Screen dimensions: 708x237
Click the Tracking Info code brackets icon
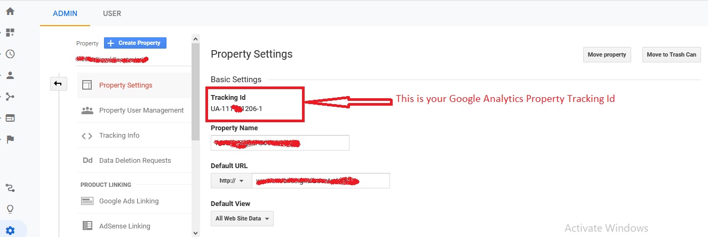(x=87, y=136)
